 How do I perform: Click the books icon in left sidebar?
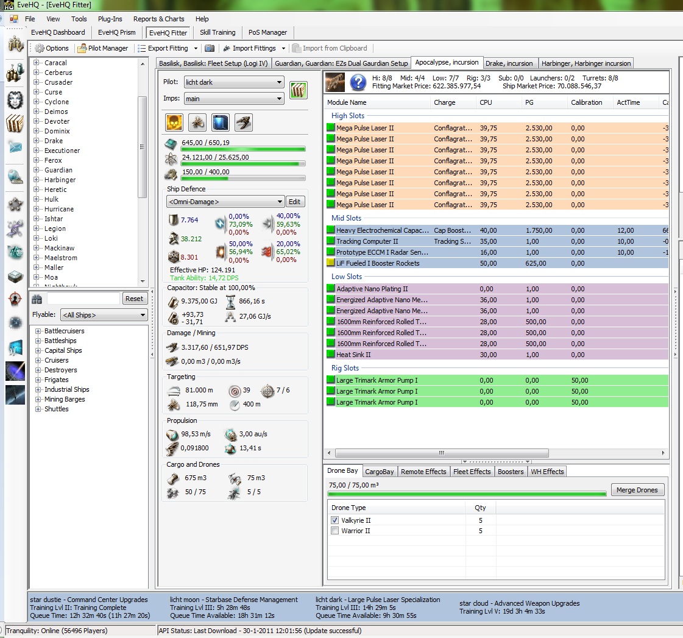15,123
